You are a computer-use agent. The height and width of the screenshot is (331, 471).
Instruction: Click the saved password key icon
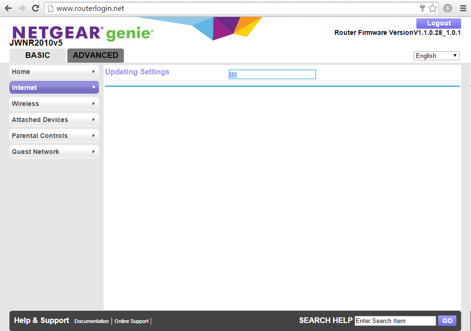pyautogui.click(x=422, y=8)
